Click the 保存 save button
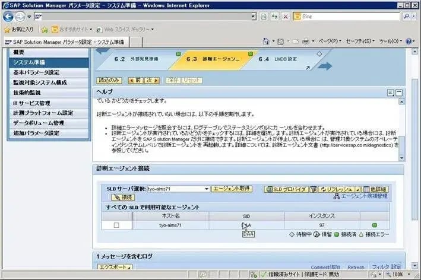 173,80
